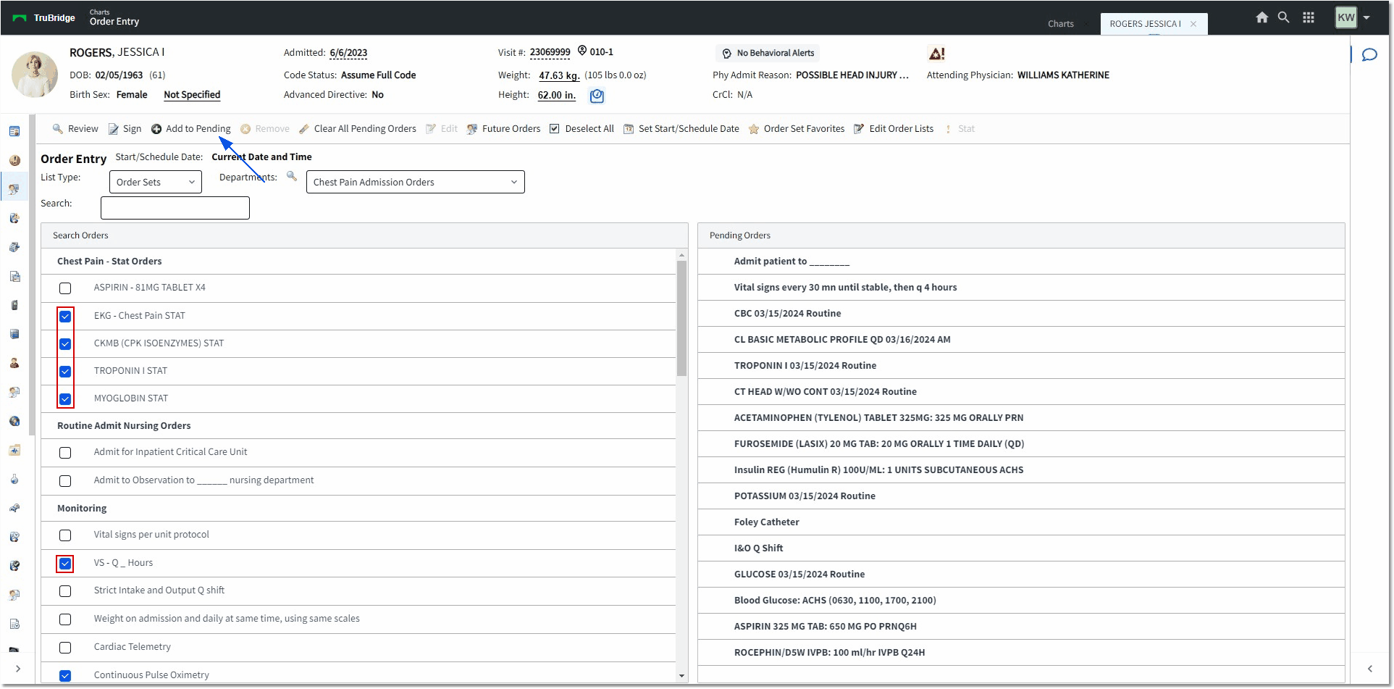Expand the right panel using bottom-right chevron
This screenshot has width=1394, height=689.
tap(1370, 669)
